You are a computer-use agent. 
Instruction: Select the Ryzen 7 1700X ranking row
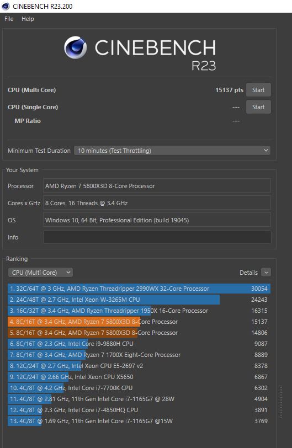pyautogui.click(x=139, y=355)
